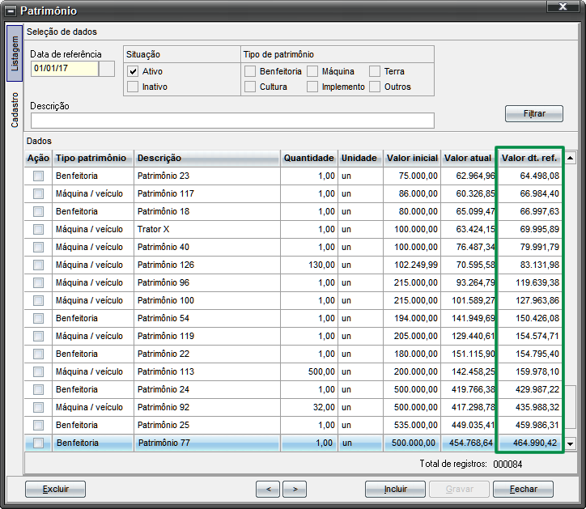
Task: Check the Cultura type filter
Action: (250, 87)
